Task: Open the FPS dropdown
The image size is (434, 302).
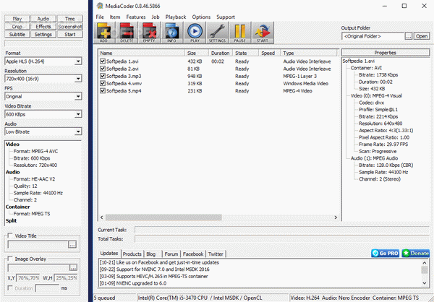Action: [78, 97]
